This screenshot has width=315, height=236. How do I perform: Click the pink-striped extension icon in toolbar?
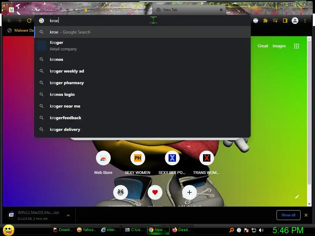pos(256,21)
